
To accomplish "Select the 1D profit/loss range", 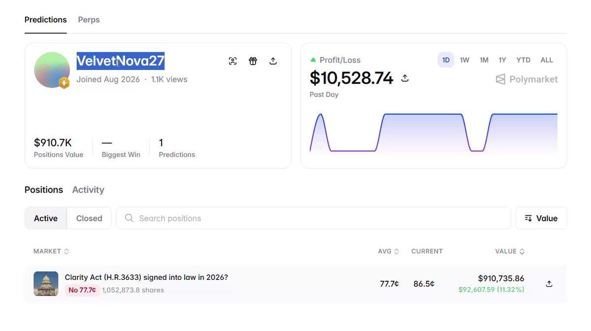I will tap(446, 60).
